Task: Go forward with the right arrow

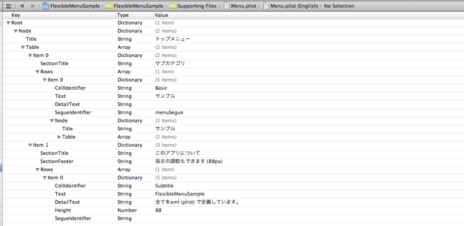Action: 33,6
